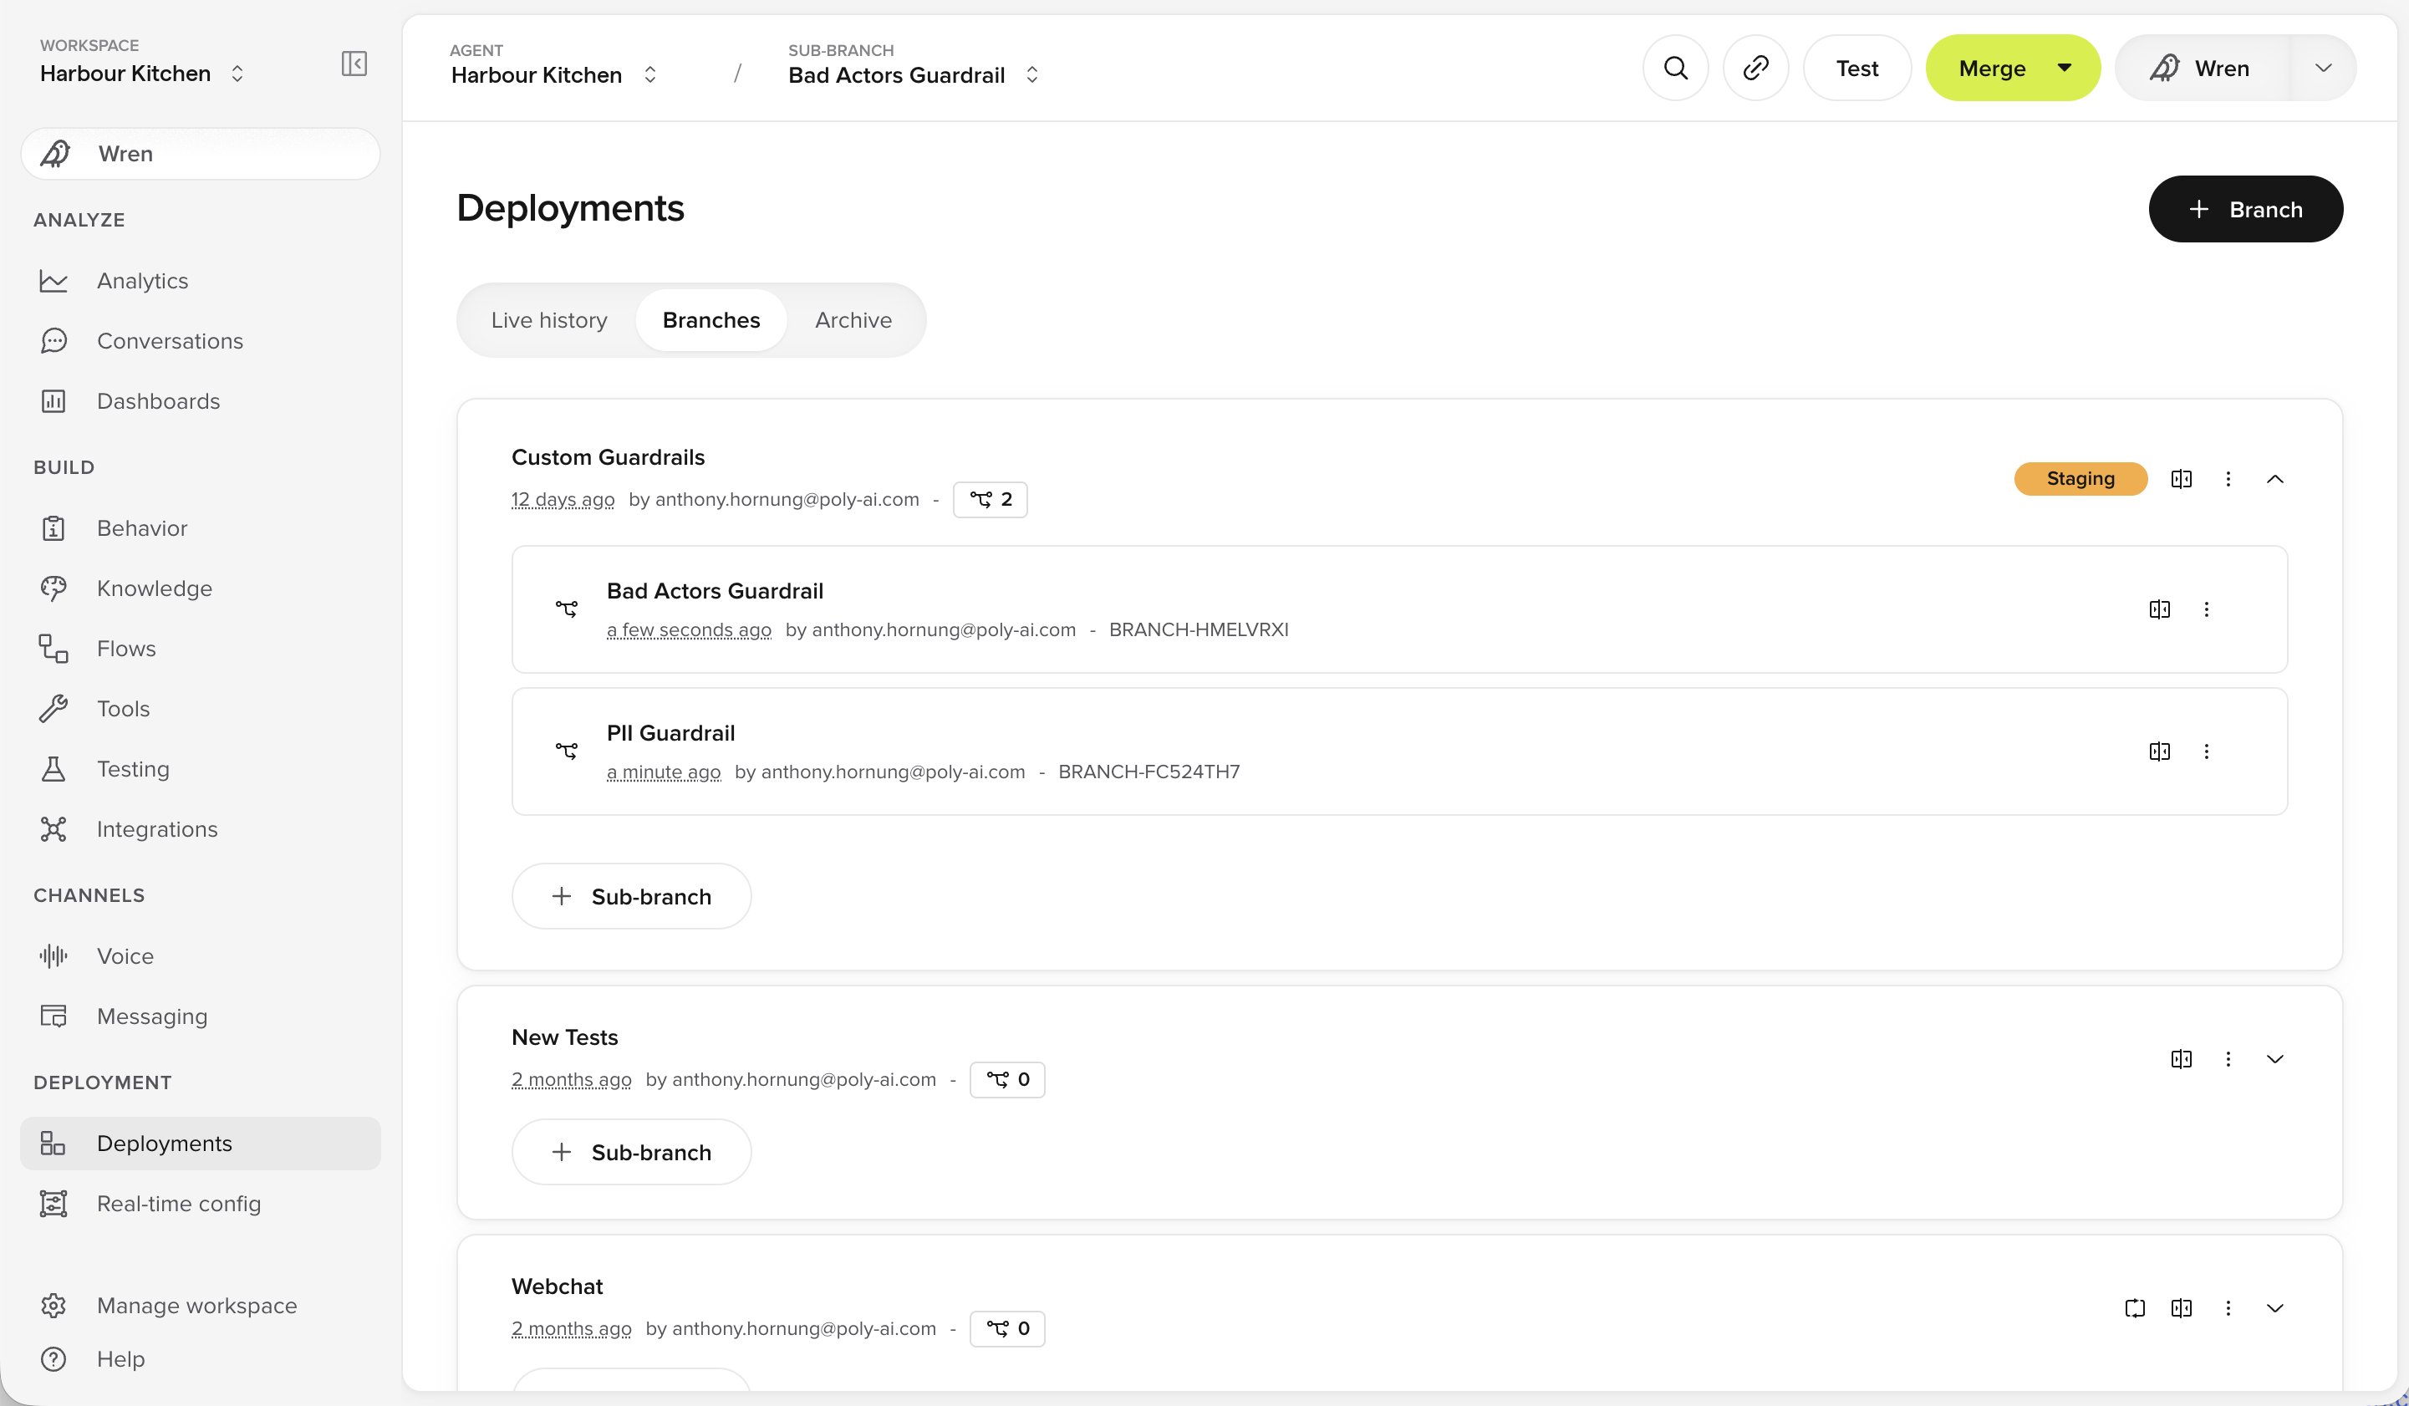Collapse the Custom Guardrails branch
Image resolution: width=2409 pixels, height=1406 pixels.
[x=2274, y=479]
